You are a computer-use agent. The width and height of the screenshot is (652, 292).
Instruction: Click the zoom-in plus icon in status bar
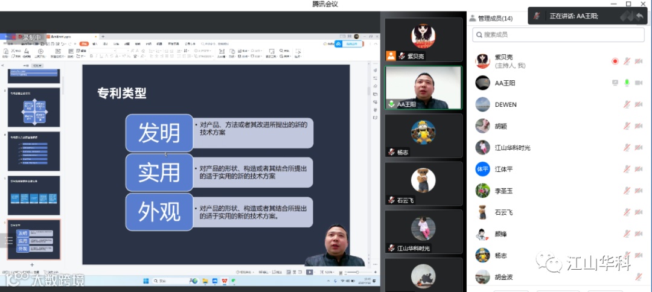[x=376, y=272]
